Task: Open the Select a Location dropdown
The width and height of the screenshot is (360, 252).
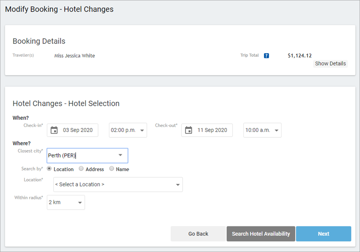Action: pyautogui.click(x=118, y=185)
